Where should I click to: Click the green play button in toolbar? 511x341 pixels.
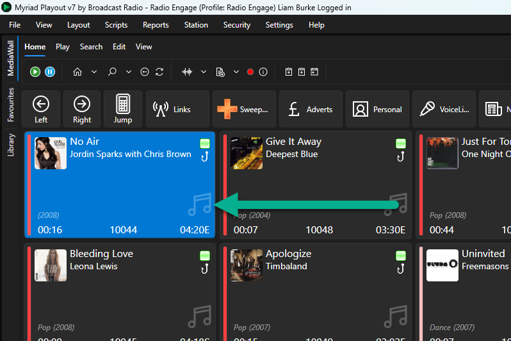[x=35, y=72]
